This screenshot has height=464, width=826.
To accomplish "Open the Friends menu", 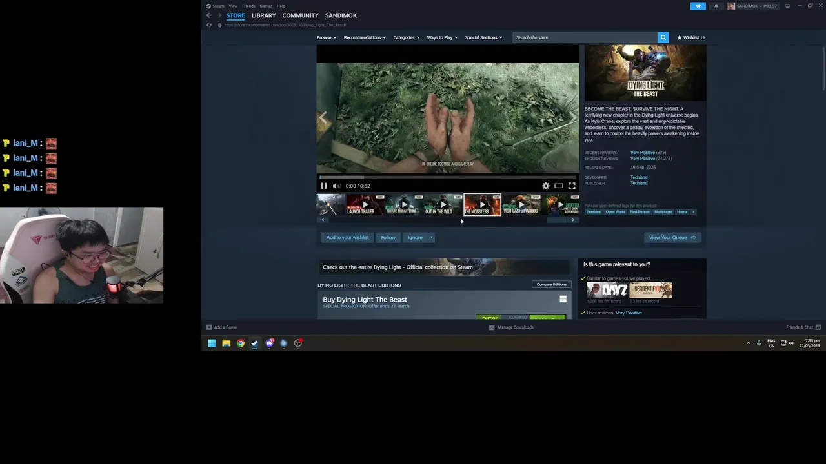I will [248, 6].
